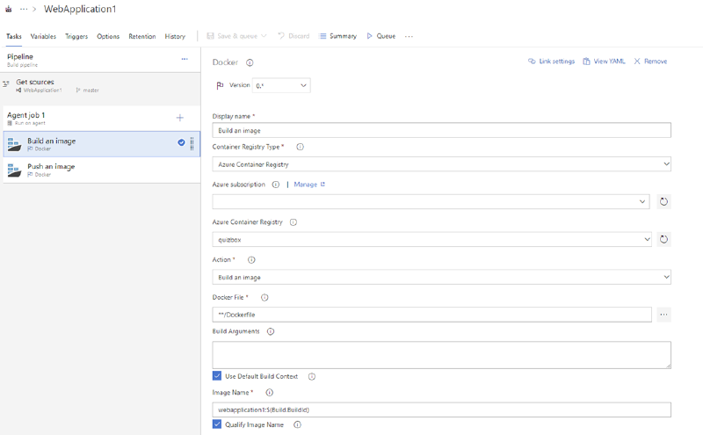Open Container Registry Type info icon
The image size is (703, 435).
tap(300, 147)
